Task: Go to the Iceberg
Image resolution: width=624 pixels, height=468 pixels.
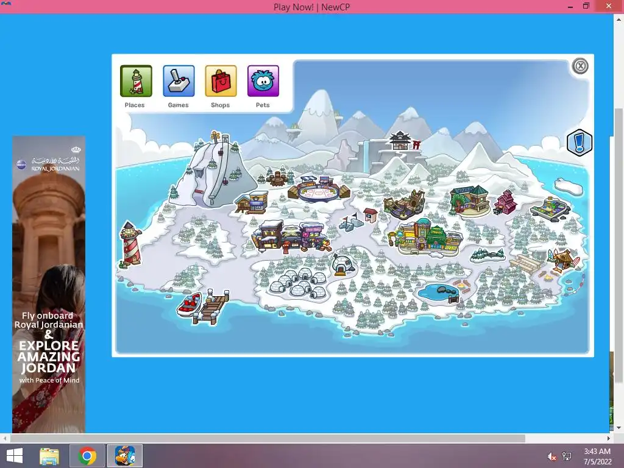Action: 568,186
